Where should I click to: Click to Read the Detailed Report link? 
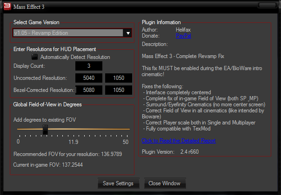click(x=179, y=141)
